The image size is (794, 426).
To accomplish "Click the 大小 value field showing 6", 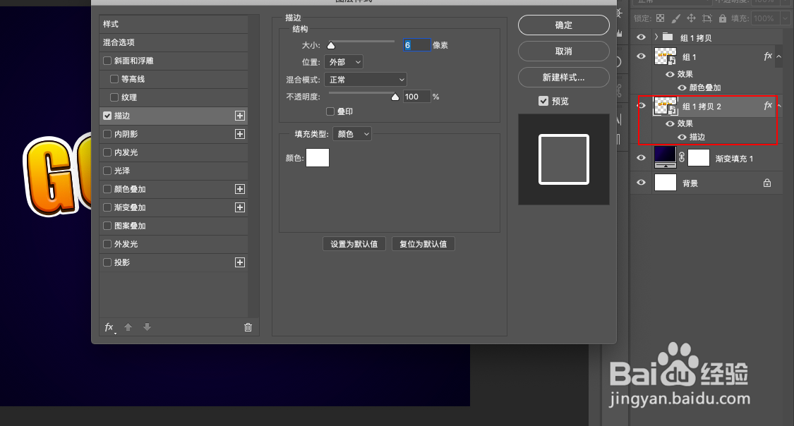I will pos(416,45).
